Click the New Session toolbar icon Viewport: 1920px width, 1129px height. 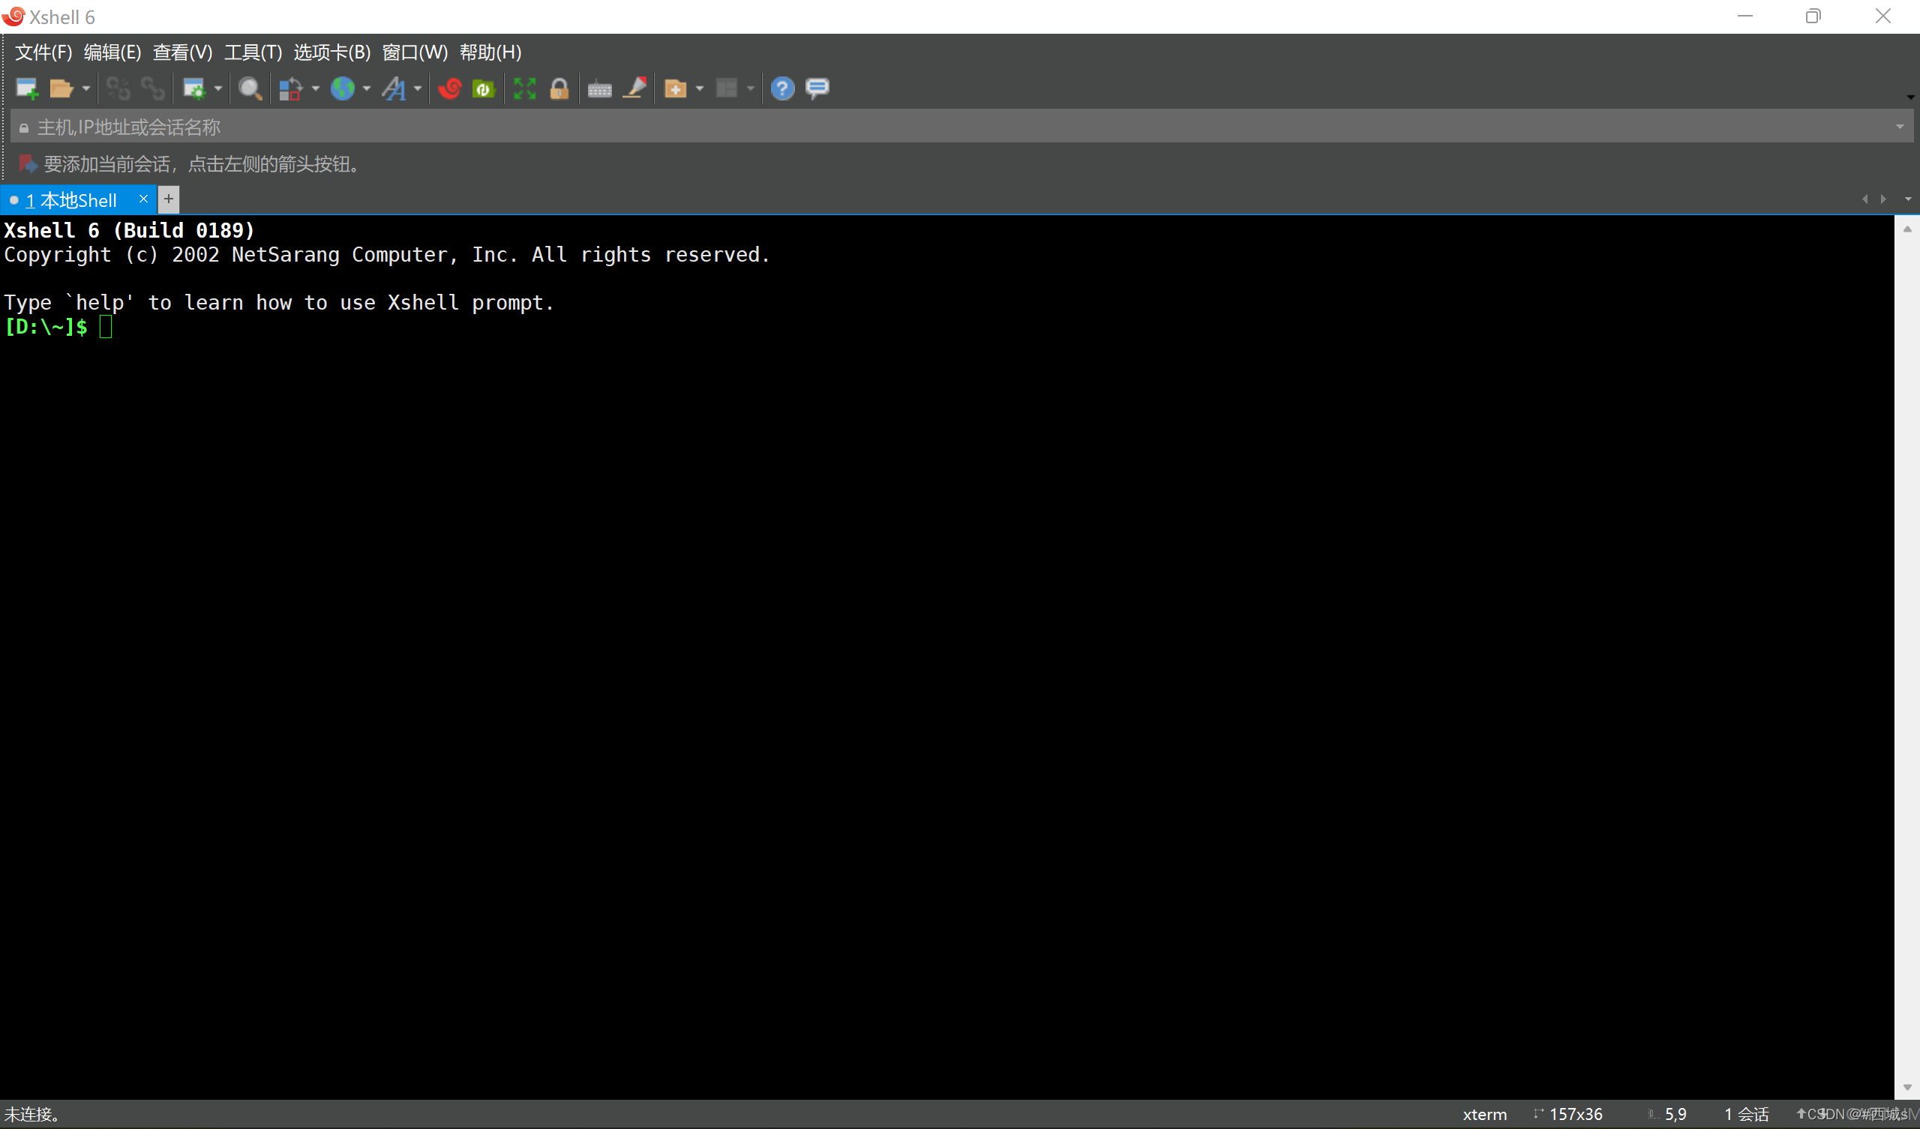(x=27, y=89)
